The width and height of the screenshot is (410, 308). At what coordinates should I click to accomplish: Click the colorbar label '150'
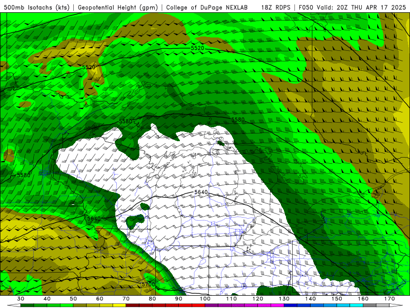[337, 299]
